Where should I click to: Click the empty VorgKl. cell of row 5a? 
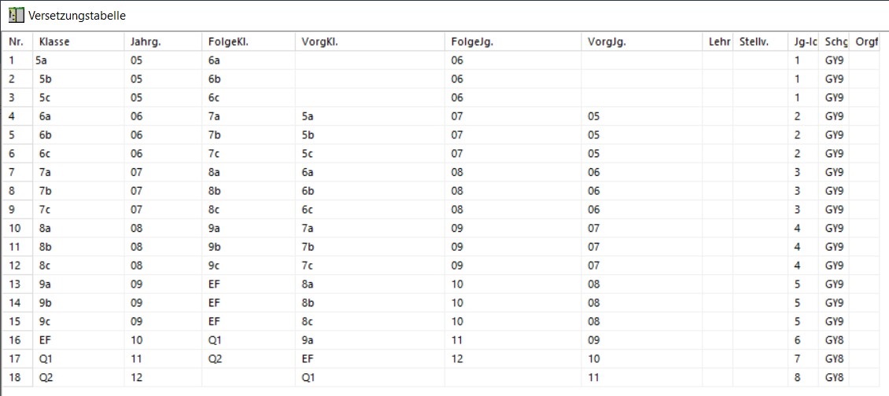pos(371,60)
